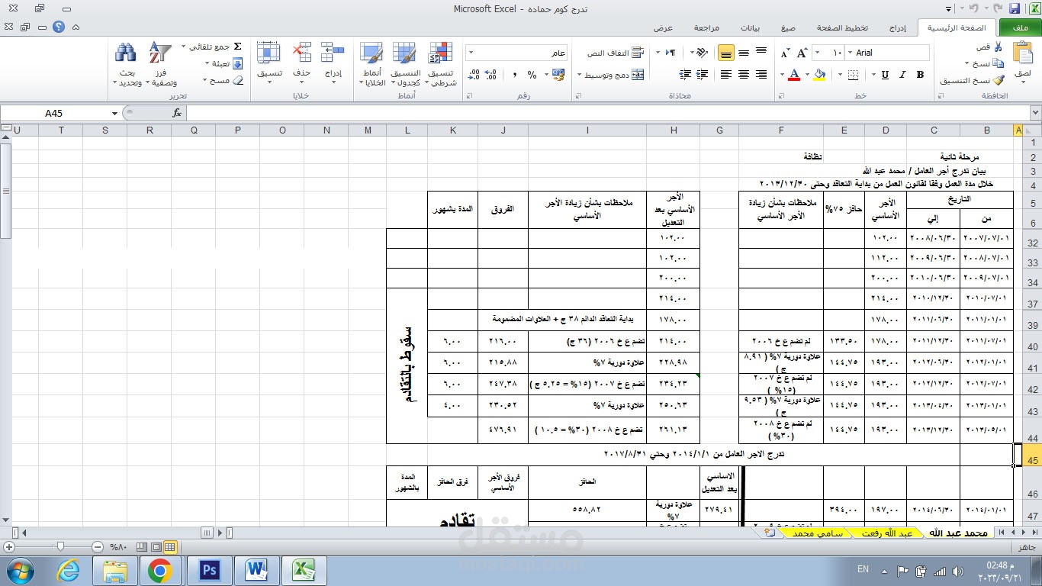Image resolution: width=1042 pixels, height=586 pixels.
Task: Open the File tab (ملف)
Action: (x=1020, y=27)
